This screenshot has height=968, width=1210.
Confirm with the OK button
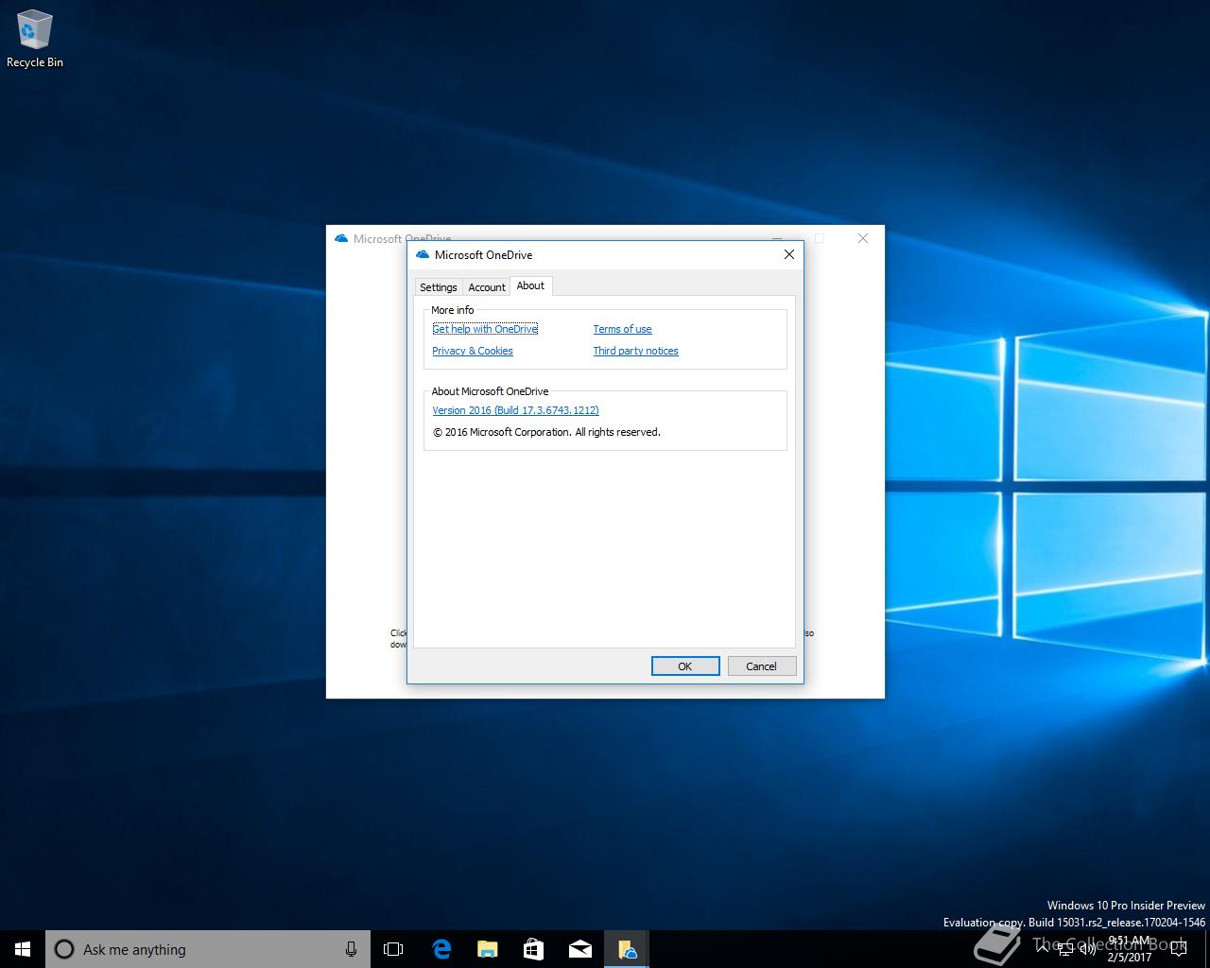click(685, 666)
